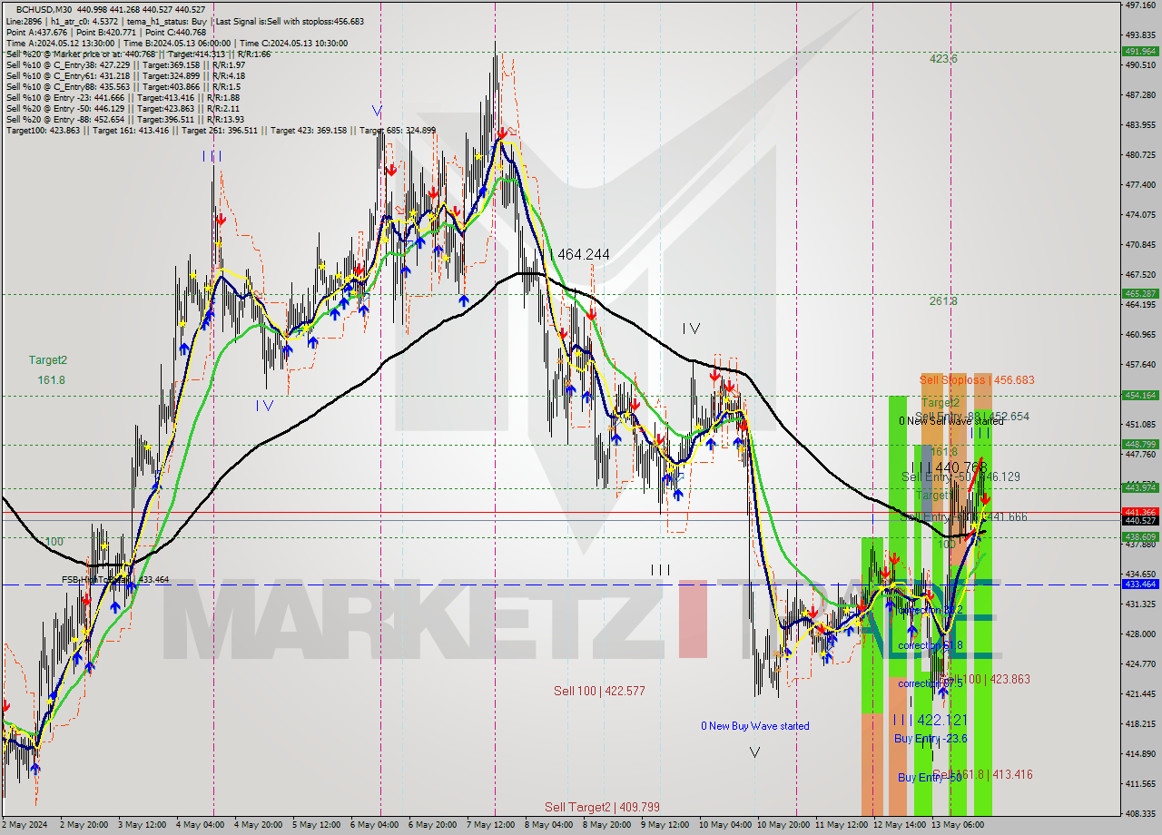The width and height of the screenshot is (1162, 835).
Task: Click the '4 May 04:00' time axis label
Action: pyautogui.click(x=200, y=826)
